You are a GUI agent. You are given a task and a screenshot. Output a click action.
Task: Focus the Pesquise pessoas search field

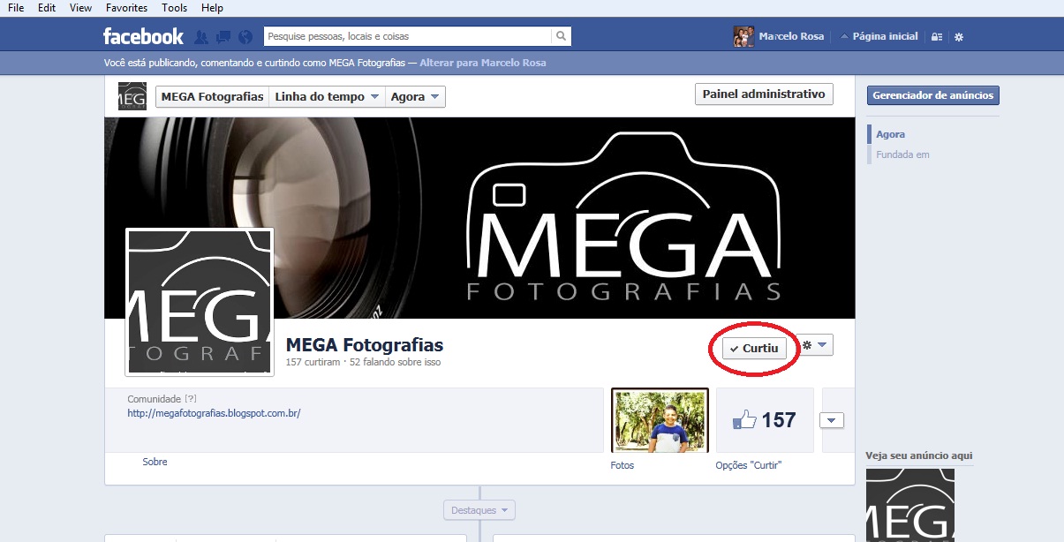point(407,36)
